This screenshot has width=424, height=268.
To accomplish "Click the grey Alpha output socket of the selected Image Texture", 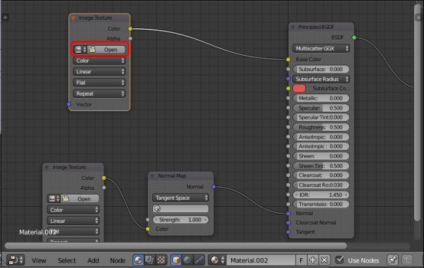I will tap(130, 39).
